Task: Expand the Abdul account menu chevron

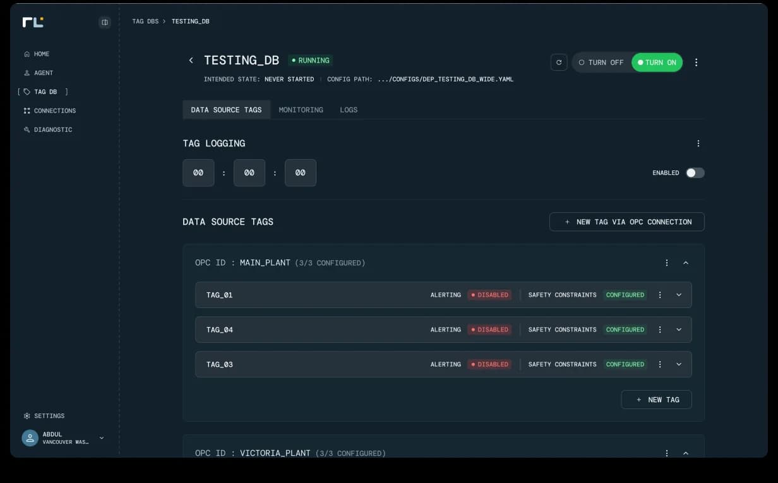Action: tap(102, 438)
